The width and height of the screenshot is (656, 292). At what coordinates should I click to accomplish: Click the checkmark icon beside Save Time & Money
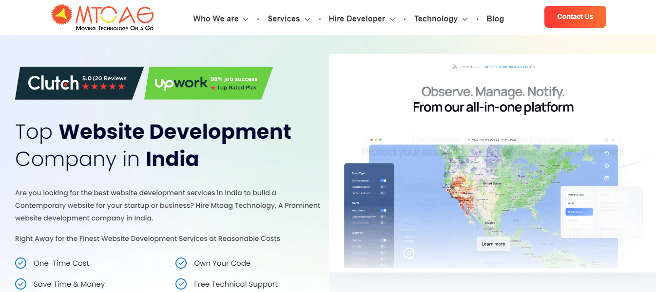[20, 284]
